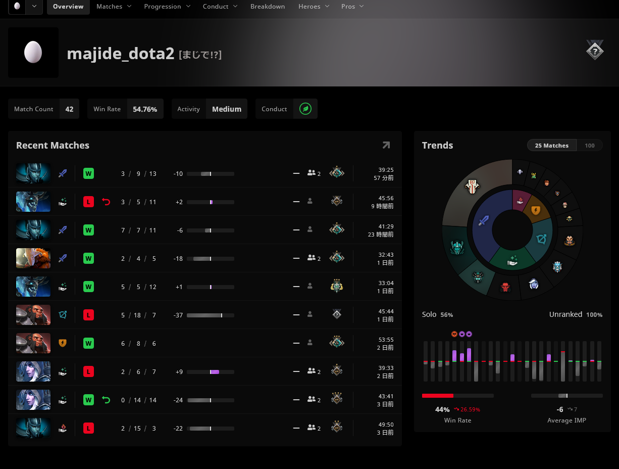Click the support hand icon in 45:56 match
619x469 pixels.
(x=63, y=202)
